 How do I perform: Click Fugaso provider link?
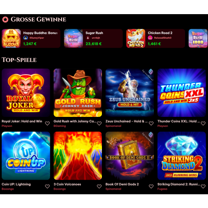pyautogui.click(x=162, y=189)
